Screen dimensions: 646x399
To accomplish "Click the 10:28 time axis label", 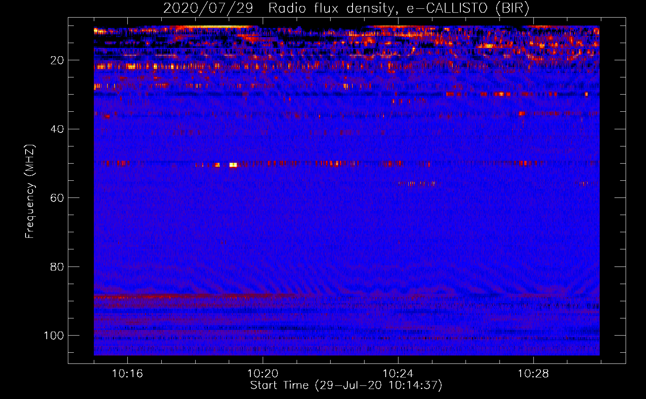I will pos(533,374).
